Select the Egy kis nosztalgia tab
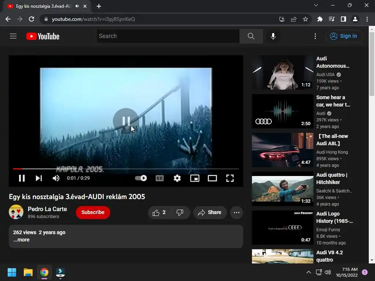Screen dimensions: 375x281 click(x=44, y=6)
